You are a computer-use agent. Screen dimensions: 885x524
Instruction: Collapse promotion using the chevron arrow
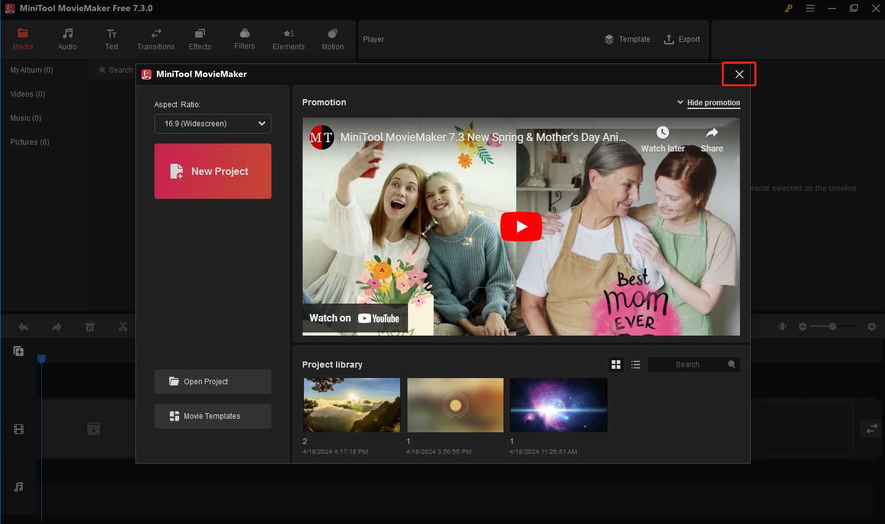coord(680,102)
